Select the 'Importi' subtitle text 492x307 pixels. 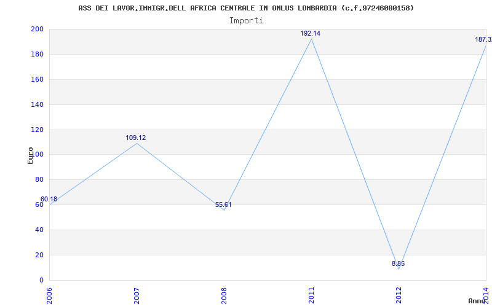pos(246,21)
